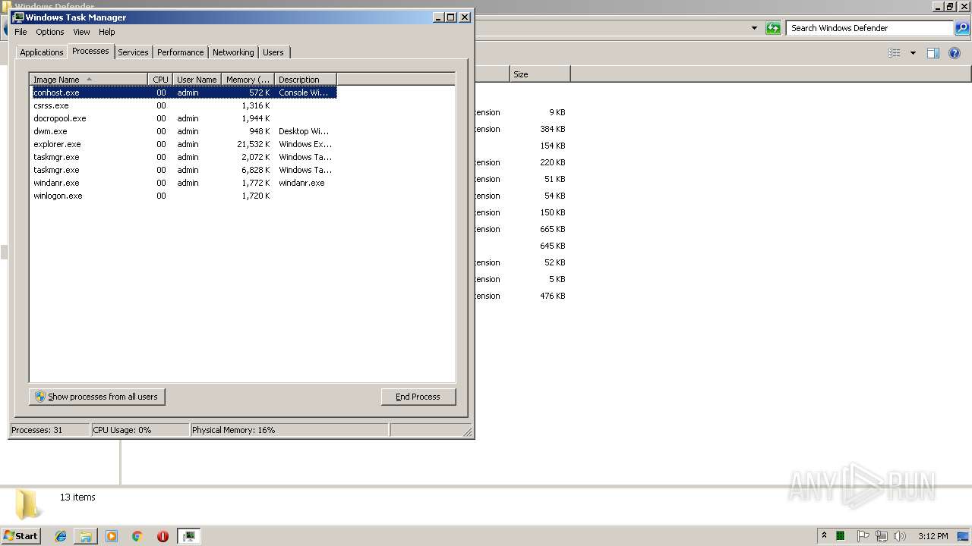
Task: Sort by the Size column in Explorer
Action: 540,74
